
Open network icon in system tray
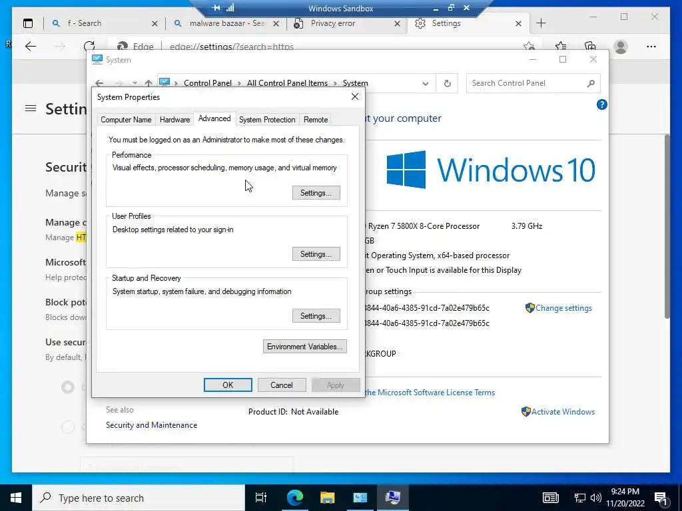pos(580,498)
